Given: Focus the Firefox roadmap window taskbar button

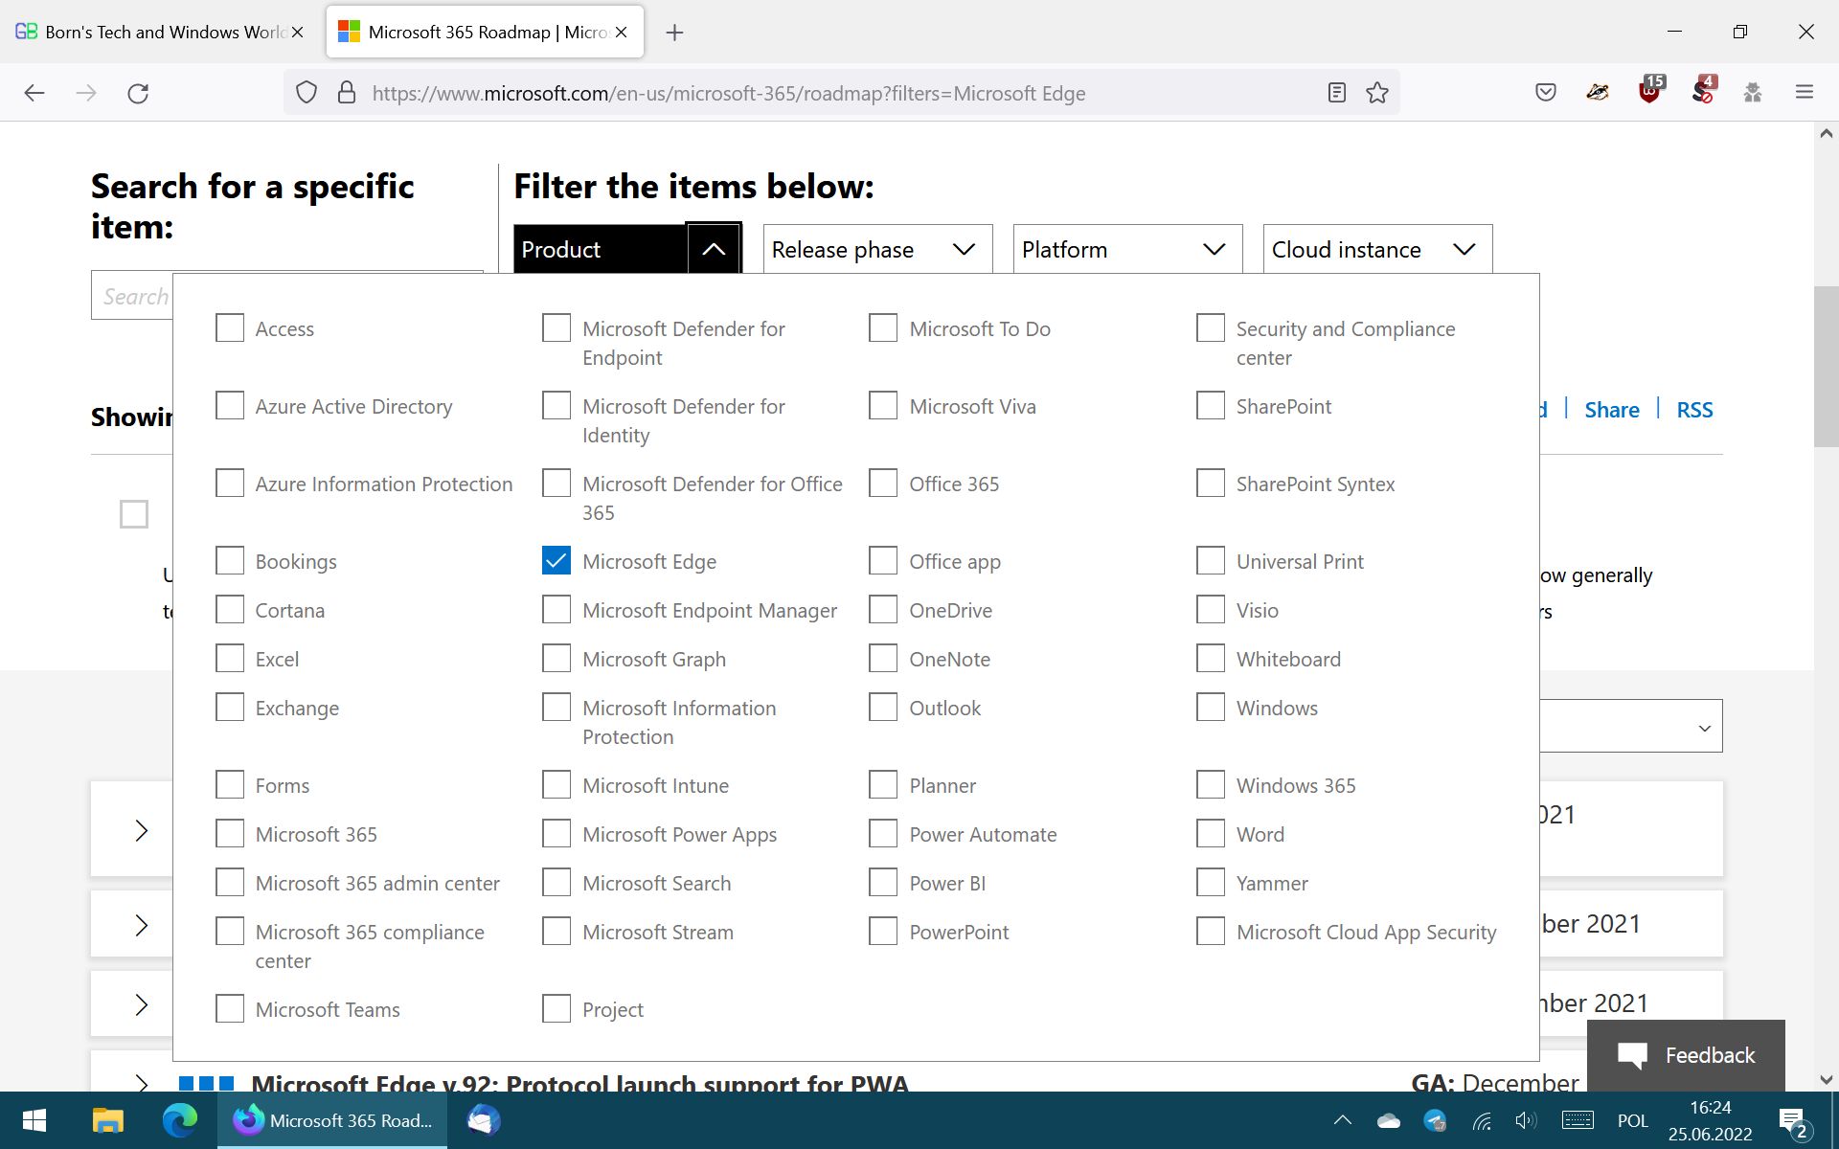Looking at the screenshot, I should [x=332, y=1120].
